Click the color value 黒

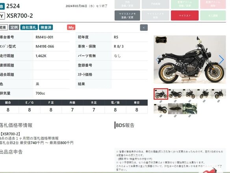point(37,84)
